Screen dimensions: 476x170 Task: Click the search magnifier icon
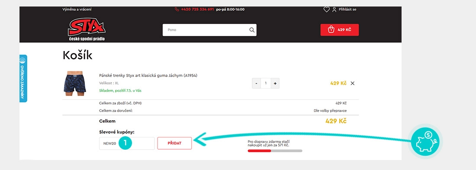[252, 30]
